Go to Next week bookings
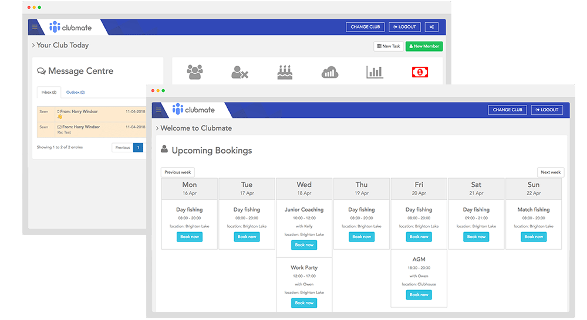587x320 pixels. coord(550,172)
